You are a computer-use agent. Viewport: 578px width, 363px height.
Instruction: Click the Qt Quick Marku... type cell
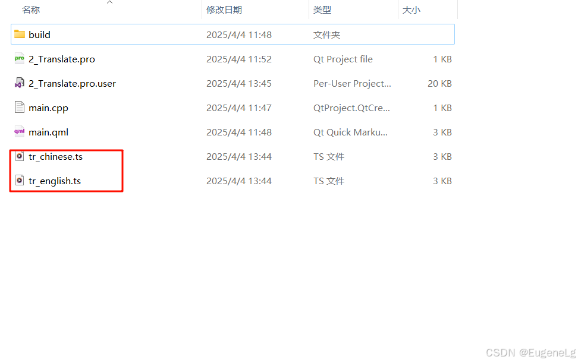coord(350,132)
